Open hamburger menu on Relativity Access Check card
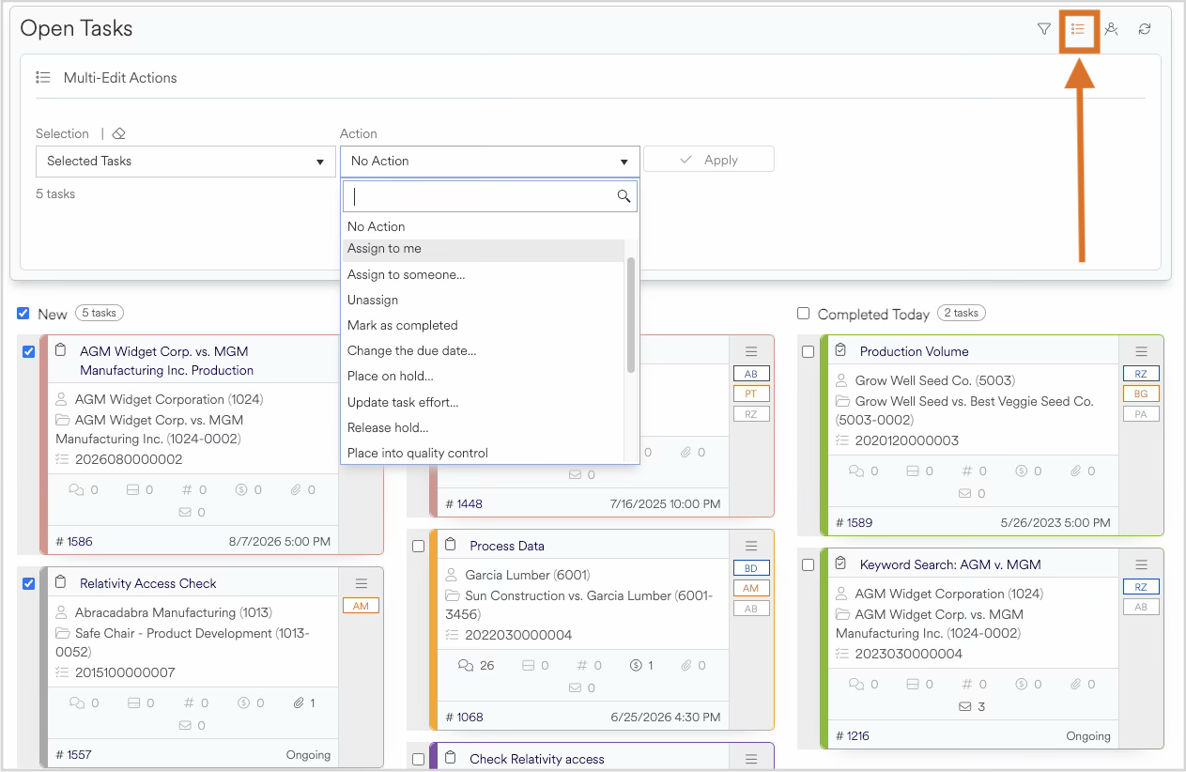The width and height of the screenshot is (1186, 772). (x=361, y=584)
